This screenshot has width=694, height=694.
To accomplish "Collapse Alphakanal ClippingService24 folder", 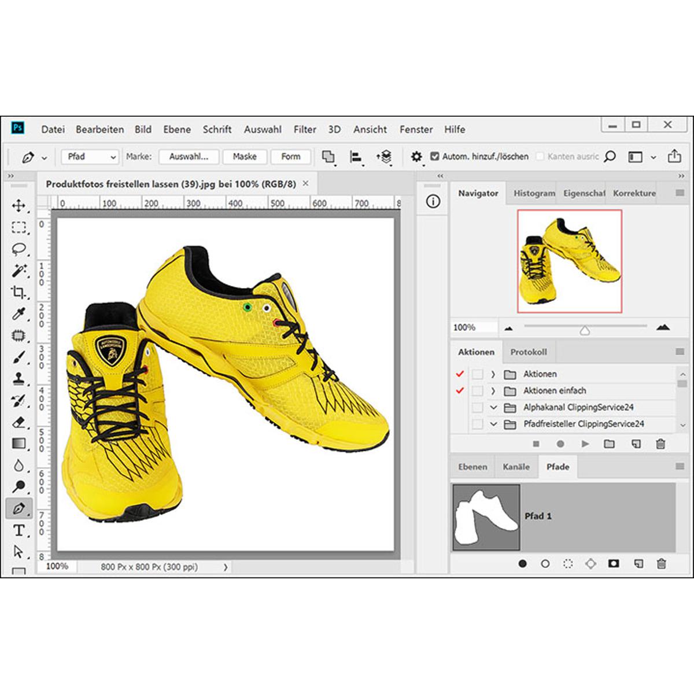I will (493, 408).
